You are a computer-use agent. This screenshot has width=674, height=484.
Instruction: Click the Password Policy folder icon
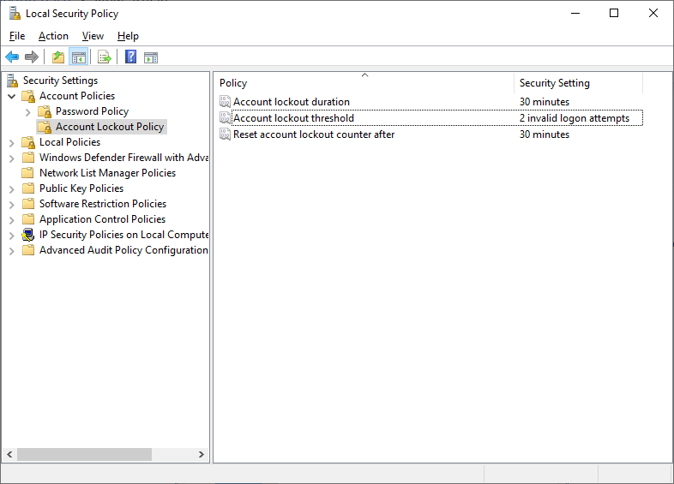[x=45, y=111]
